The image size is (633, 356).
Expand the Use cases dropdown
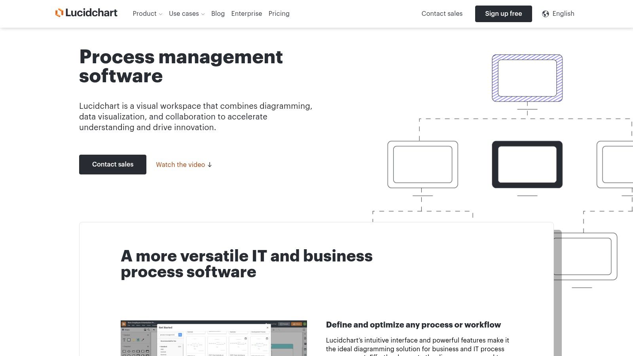187,13
